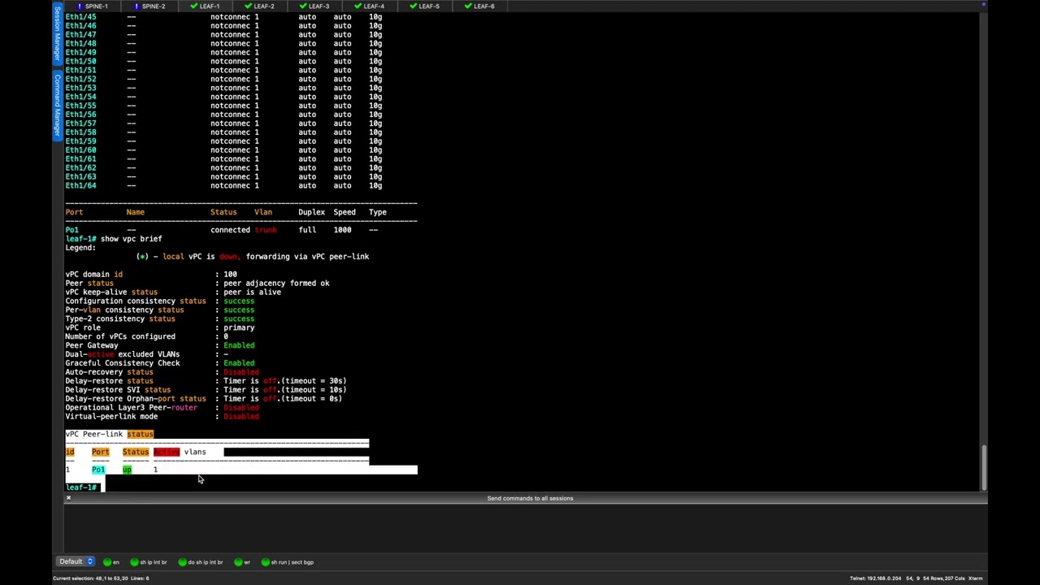The width and height of the screenshot is (1040, 585).
Task: Click the green check icon on LEAF-1 tab
Action: coord(193,6)
